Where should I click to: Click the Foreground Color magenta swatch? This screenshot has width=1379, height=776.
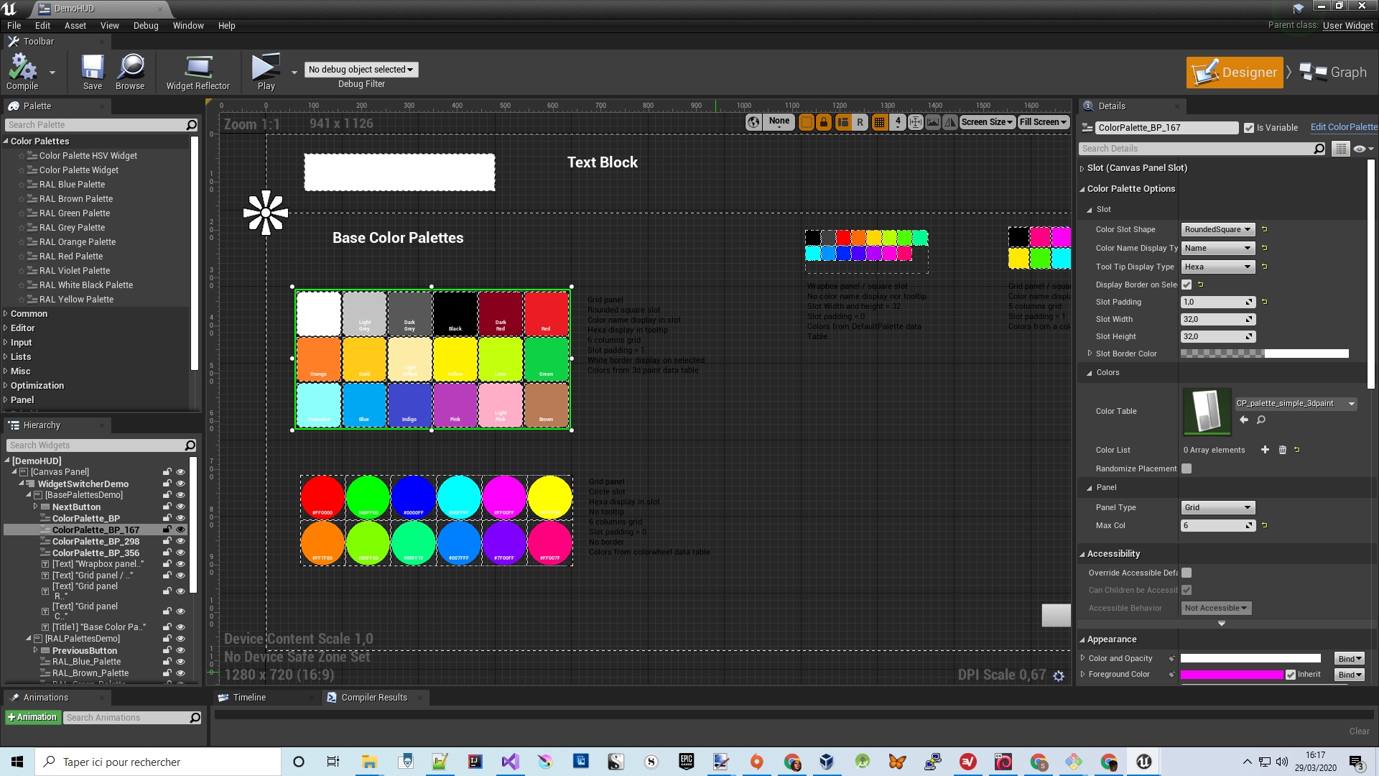(x=1231, y=675)
